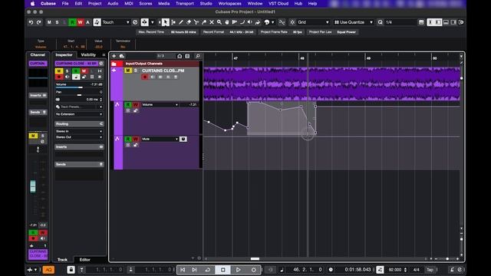Select the Mute X tool
Image resolution: width=491 pixels, height=276 pixels.
point(212,22)
